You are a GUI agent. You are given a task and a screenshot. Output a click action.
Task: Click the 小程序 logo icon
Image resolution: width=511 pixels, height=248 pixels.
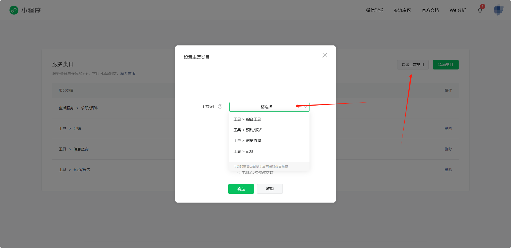click(x=14, y=10)
